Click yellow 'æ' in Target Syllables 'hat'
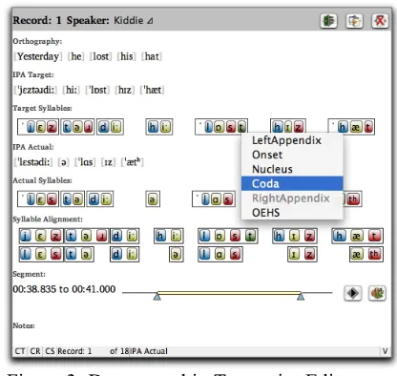The image size is (397, 376). 356,127
